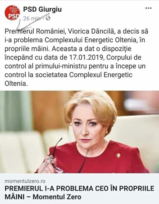The height and width of the screenshot is (204, 159).
Task: Open the post via 26 min timestamp
Action: click(x=32, y=19)
